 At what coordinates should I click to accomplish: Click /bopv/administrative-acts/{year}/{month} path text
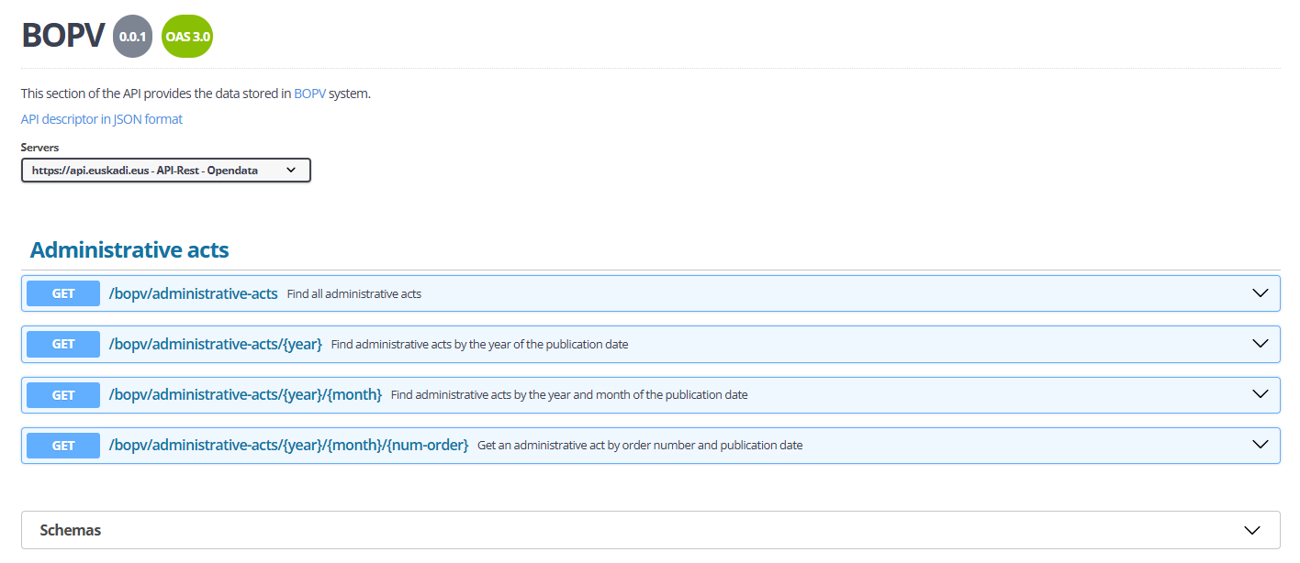pyautogui.click(x=245, y=394)
